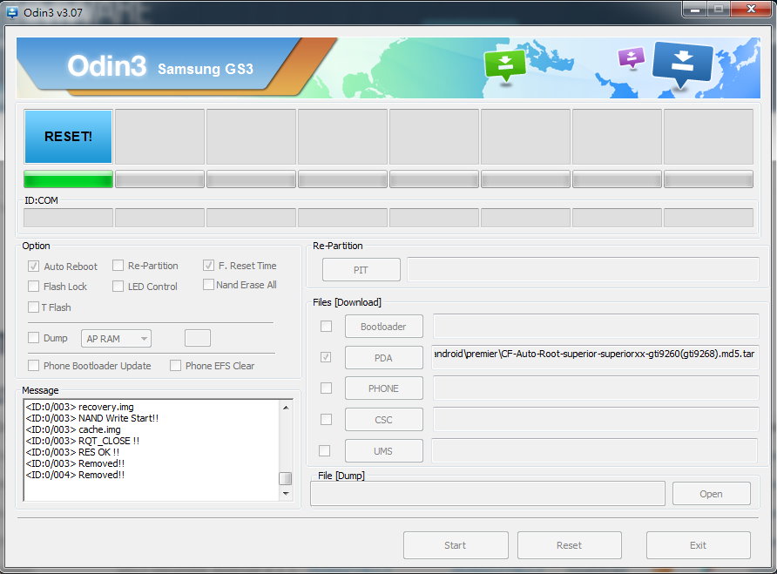This screenshot has height=574, width=777.
Task: Click the first ID:COM port box
Action: (x=69, y=218)
